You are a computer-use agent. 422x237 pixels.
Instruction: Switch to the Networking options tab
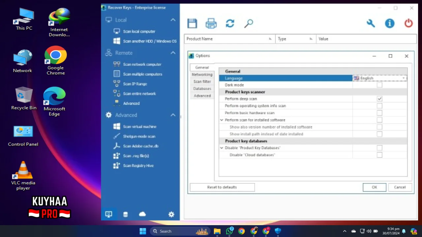[202, 74]
